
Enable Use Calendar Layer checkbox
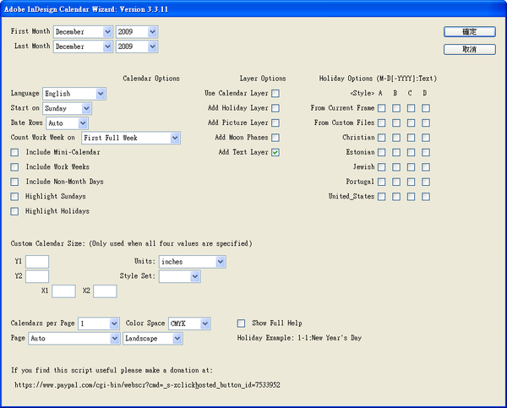pos(275,94)
